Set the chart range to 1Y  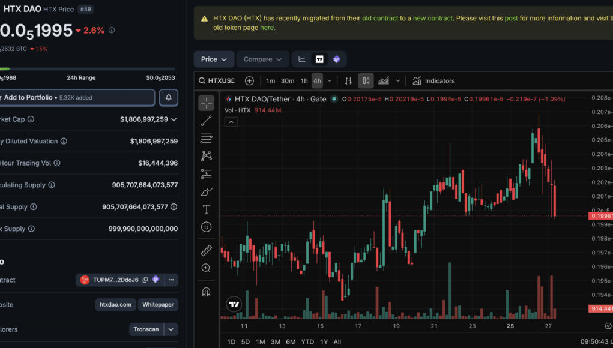(x=324, y=342)
